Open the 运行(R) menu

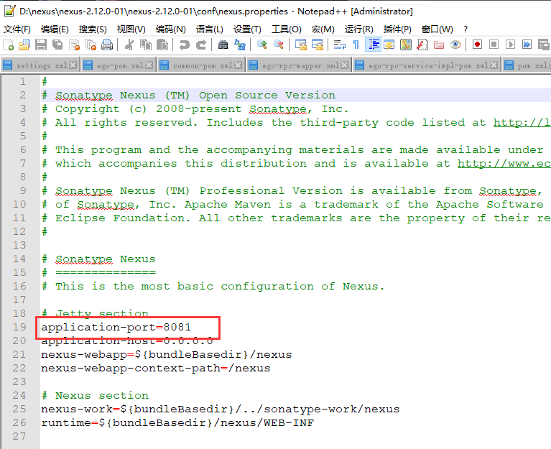tap(358, 29)
